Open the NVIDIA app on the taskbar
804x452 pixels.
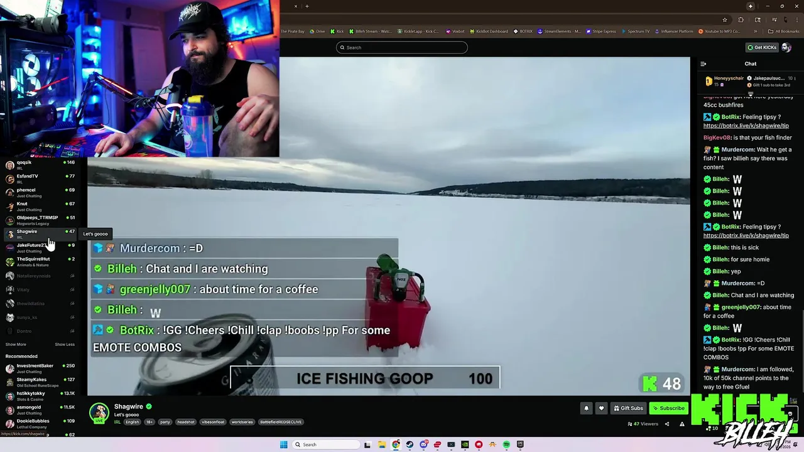(465, 444)
